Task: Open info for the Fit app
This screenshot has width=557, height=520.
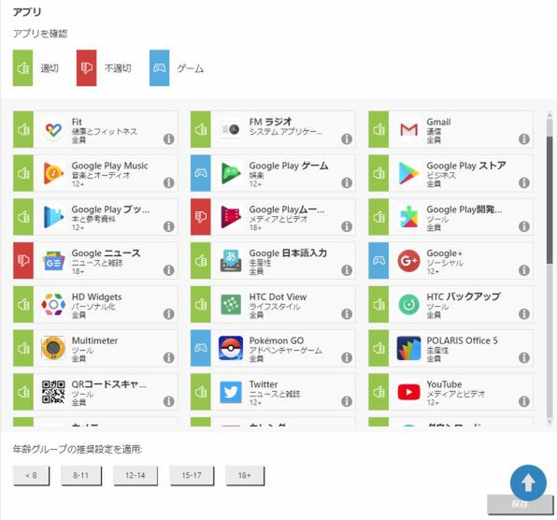Action: 169,139
